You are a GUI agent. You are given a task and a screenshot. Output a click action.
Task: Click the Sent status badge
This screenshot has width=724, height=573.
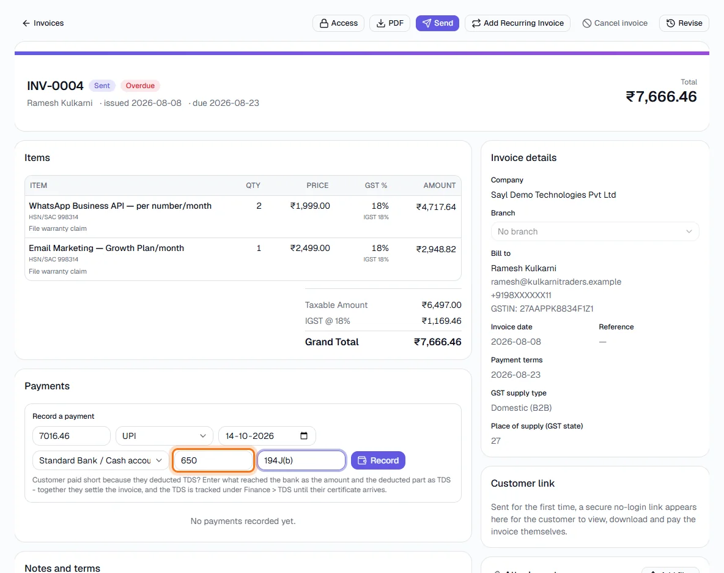102,86
